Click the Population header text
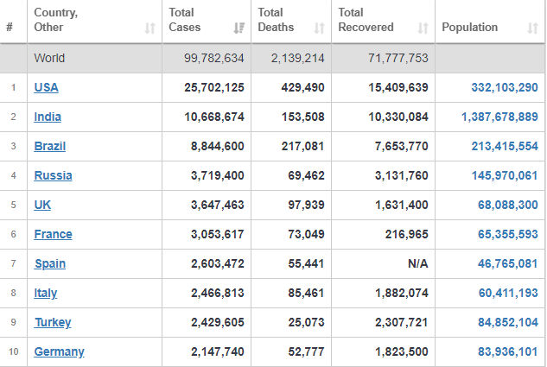Image resolution: width=547 pixels, height=367 pixels. [469, 27]
